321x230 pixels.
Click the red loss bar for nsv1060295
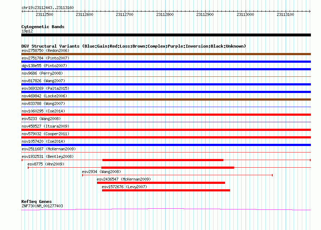166,115
